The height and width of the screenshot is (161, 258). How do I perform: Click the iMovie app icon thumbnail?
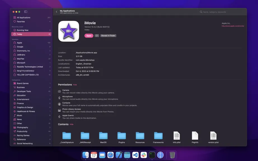tap(69, 31)
